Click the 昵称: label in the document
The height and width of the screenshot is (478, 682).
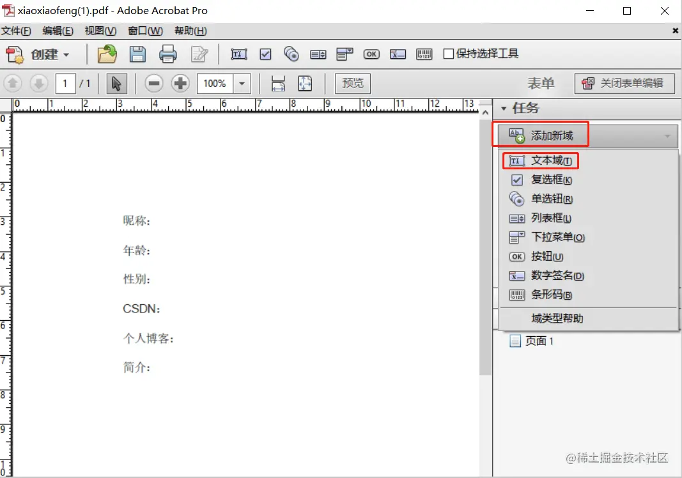(137, 221)
